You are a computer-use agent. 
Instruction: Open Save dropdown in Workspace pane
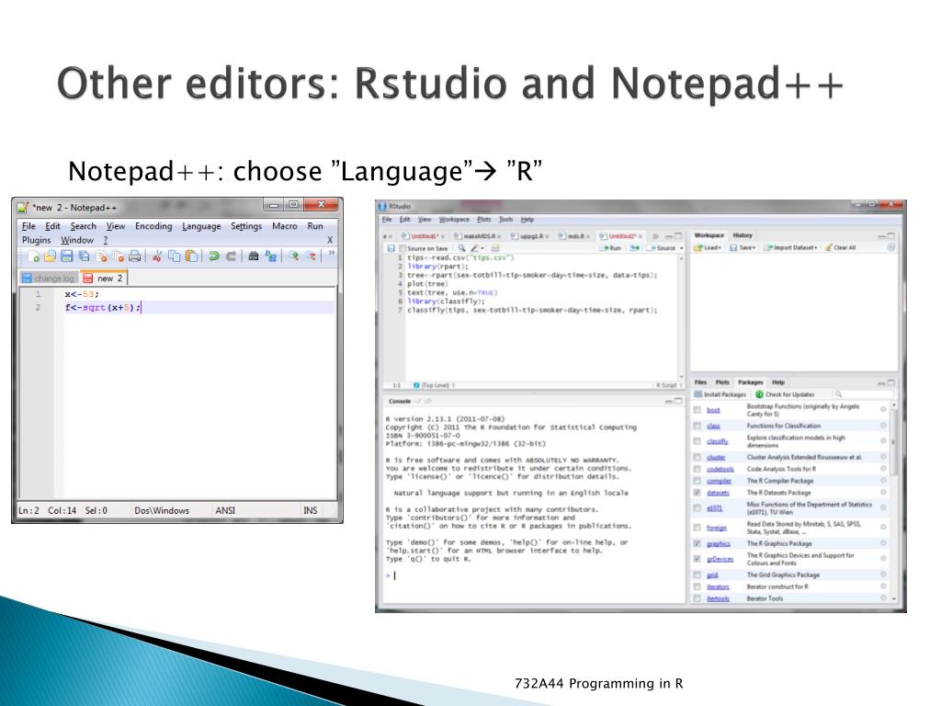coord(743,247)
